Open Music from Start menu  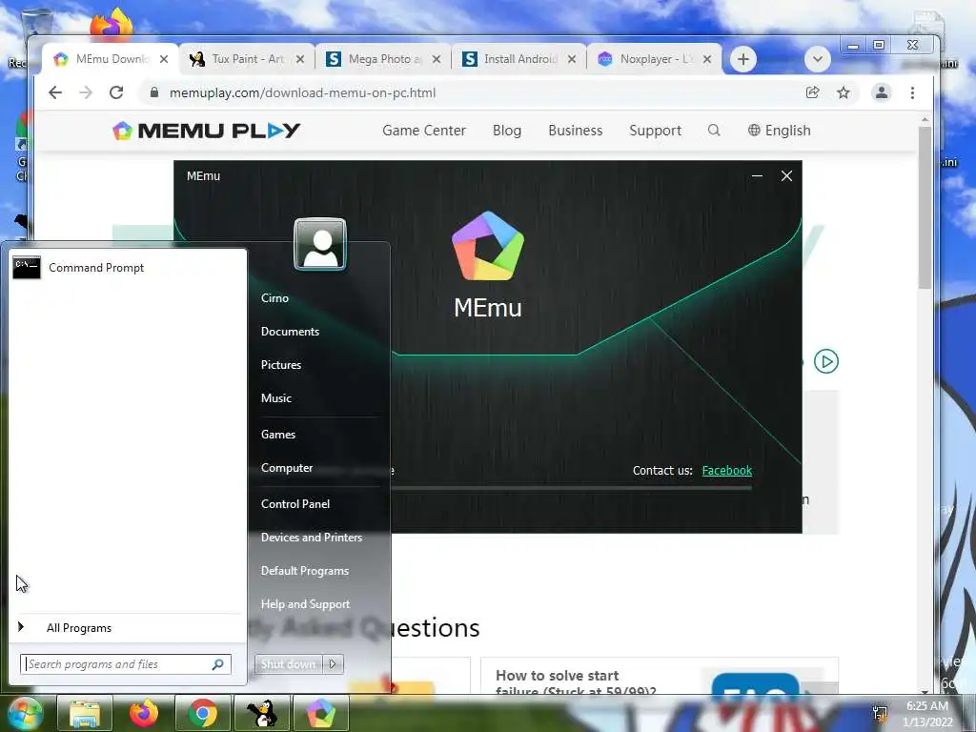275,398
